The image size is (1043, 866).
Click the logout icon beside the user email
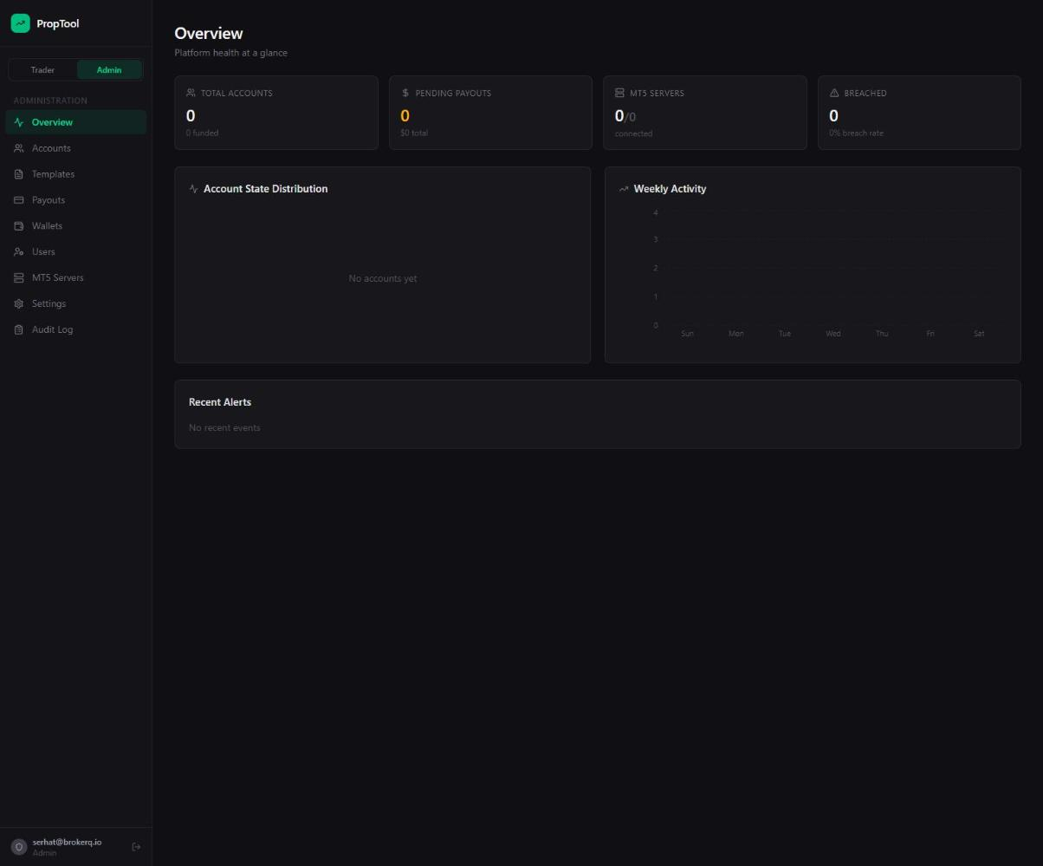(x=136, y=847)
